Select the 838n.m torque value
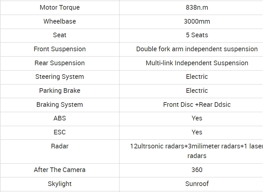The height and width of the screenshot is (192, 266). [197, 7]
